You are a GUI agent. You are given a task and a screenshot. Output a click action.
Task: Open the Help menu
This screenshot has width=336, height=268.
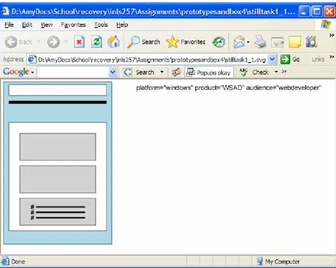[x=122, y=25]
